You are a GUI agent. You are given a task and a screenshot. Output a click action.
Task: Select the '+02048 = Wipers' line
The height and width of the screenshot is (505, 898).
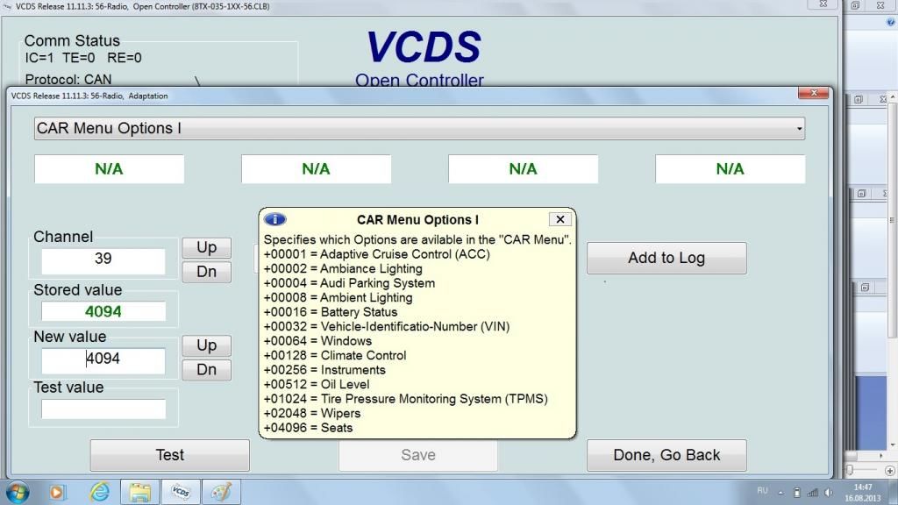point(312,414)
